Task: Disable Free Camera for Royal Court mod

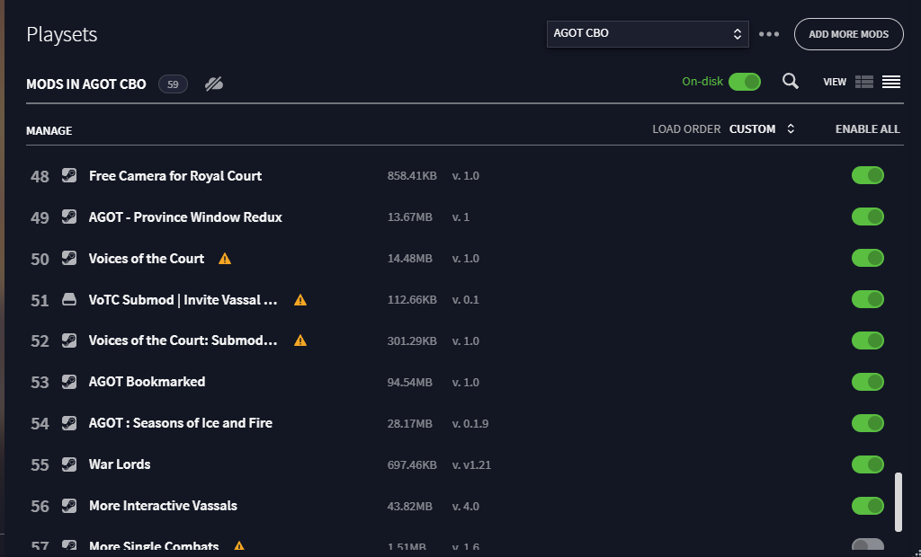Action: click(868, 175)
